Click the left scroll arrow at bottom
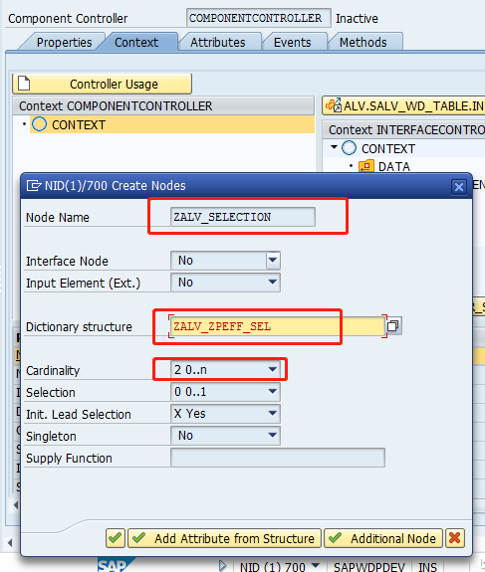The width and height of the screenshot is (485, 572). pyautogui.click(x=10, y=543)
